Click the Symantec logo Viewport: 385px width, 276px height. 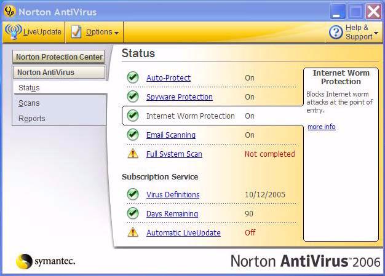tap(46, 261)
